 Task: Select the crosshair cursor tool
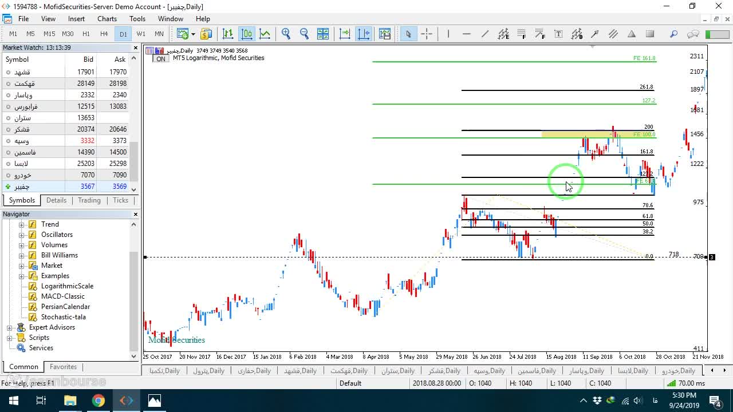[427, 34]
